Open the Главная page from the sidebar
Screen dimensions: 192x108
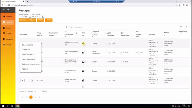8,16
